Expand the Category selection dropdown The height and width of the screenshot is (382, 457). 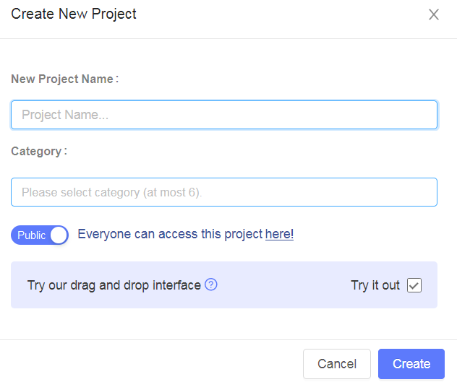coord(224,192)
